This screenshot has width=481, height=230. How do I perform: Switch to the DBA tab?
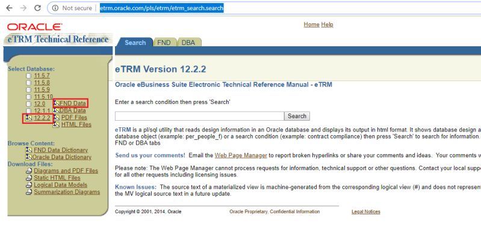[x=188, y=43]
